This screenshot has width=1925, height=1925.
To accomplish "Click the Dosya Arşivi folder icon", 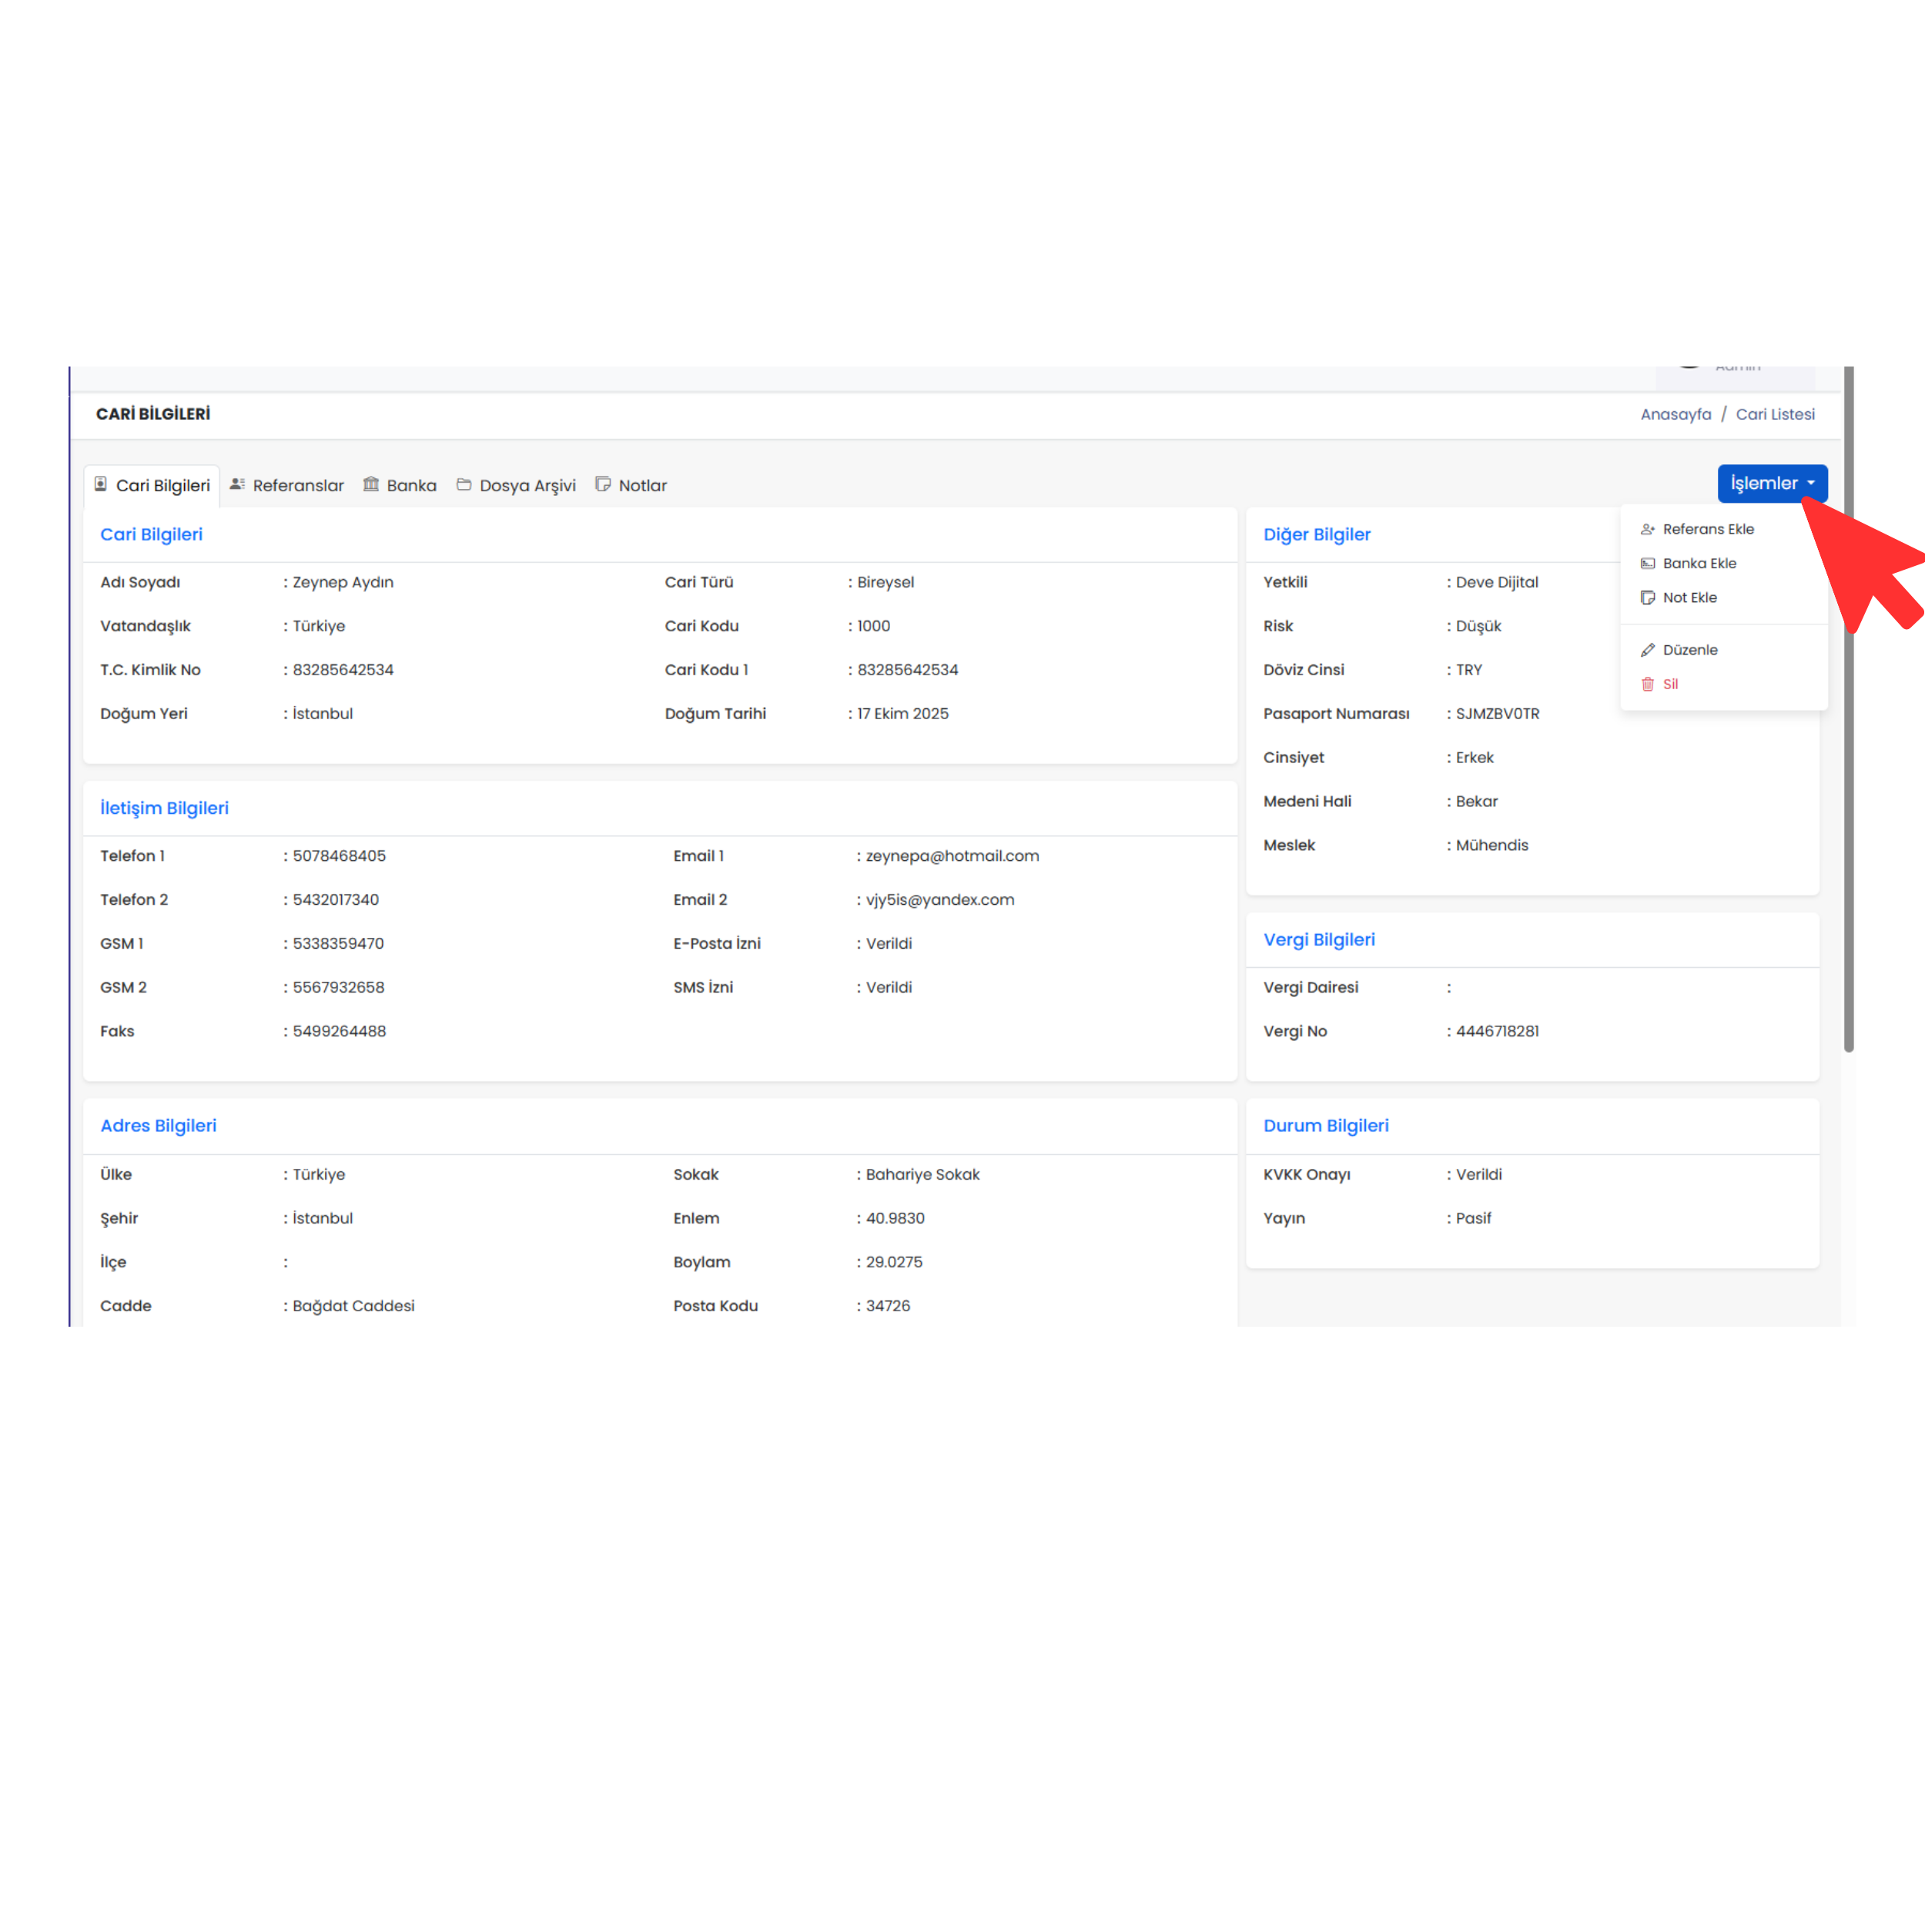I will (464, 484).
